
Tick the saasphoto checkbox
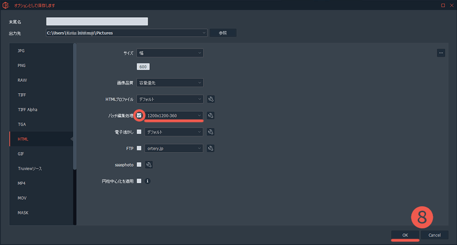140,165
